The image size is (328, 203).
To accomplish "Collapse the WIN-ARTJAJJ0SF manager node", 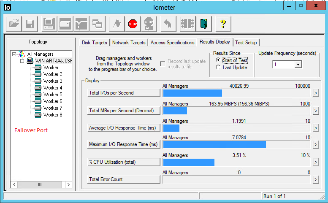I will [x=22, y=61].
